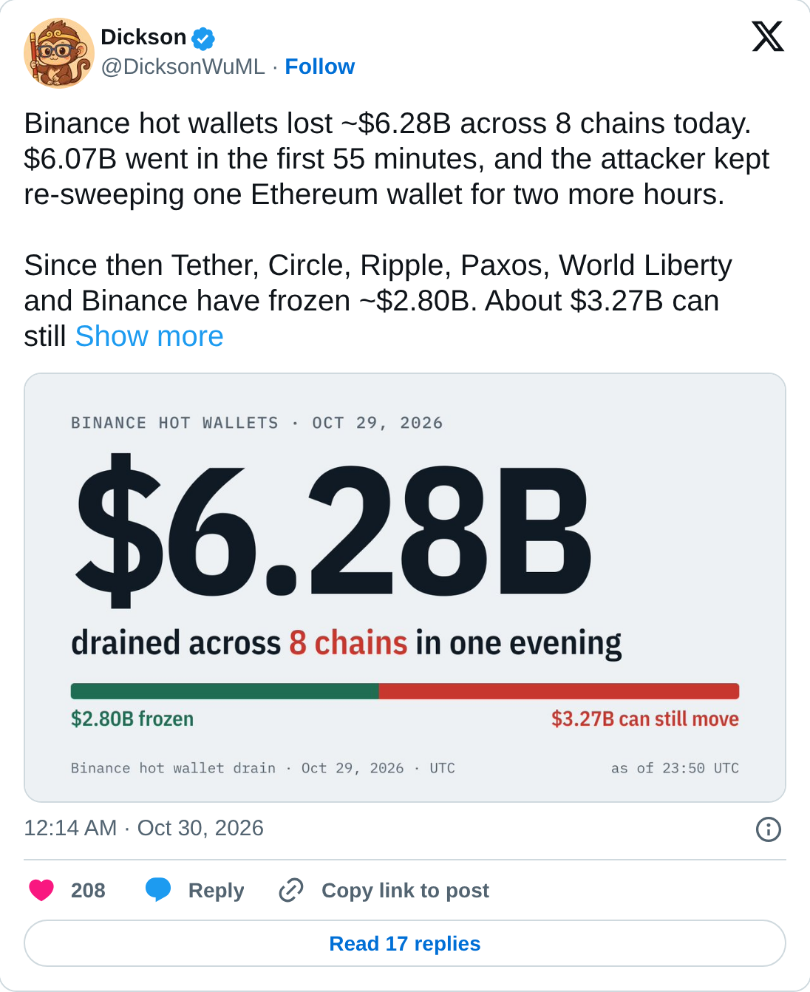Open the post info circle icon
This screenshot has height=992, width=810.
769,829
